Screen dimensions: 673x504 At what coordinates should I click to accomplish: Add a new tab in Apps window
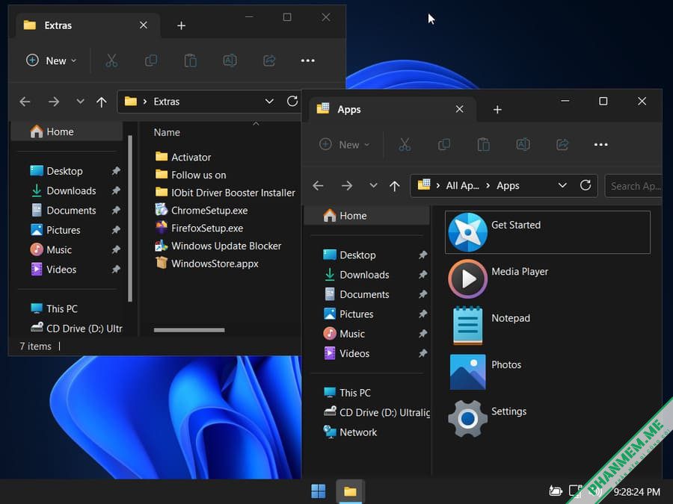[x=497, y=110]
